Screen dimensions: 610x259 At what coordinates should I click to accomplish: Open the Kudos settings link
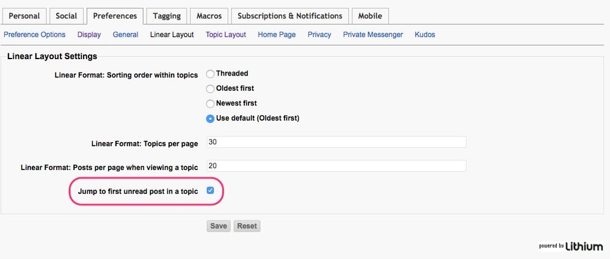(425, 35)
